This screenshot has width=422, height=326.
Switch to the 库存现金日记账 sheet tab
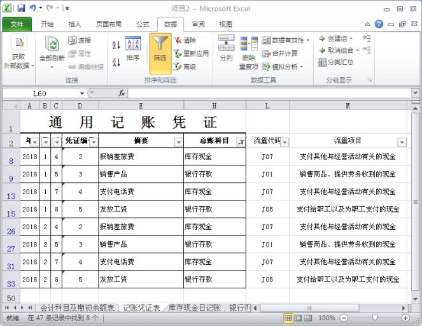(x=194, y=308)
